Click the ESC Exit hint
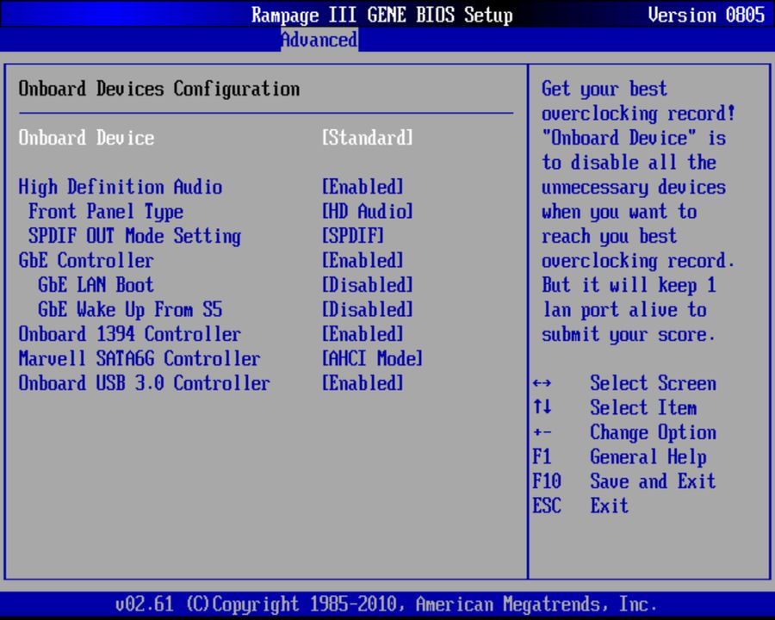 (547, 505)
